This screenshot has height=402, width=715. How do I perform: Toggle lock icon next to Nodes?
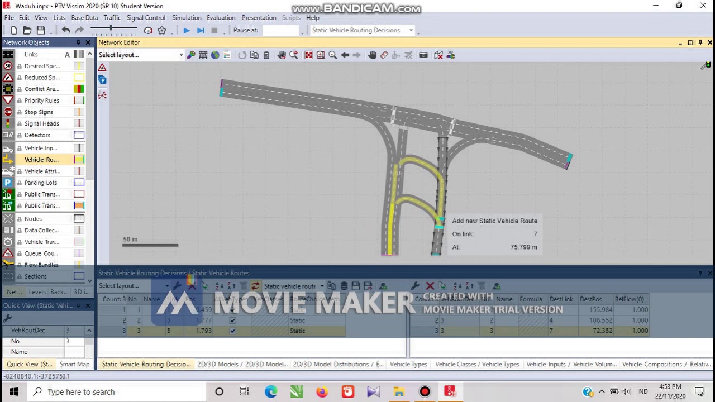[x=20, y=219]
